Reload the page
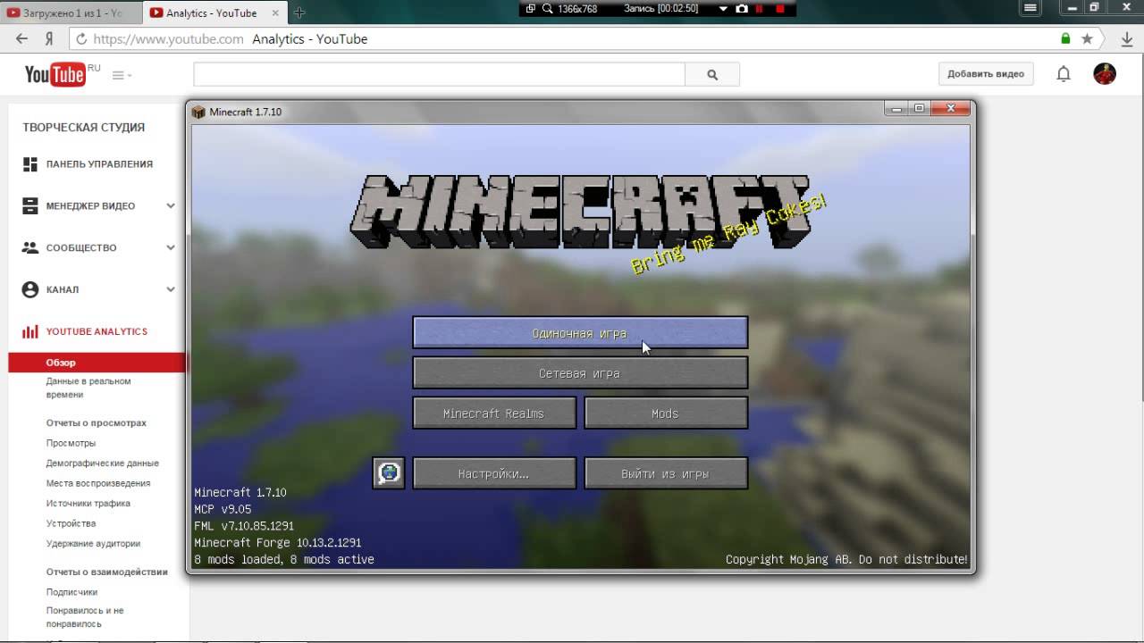The image size is (1144, 643). (81, 39)
